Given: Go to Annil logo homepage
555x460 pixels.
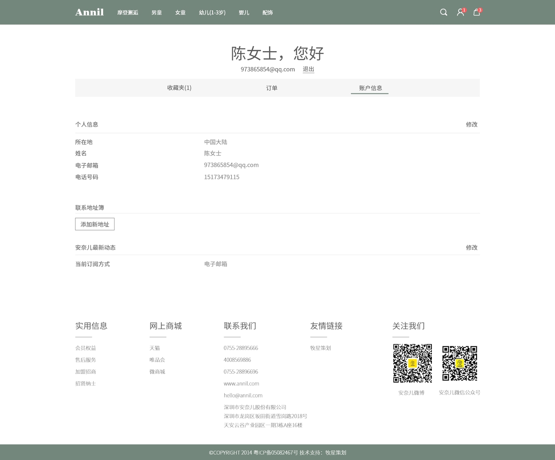Looking at the screenshot, I should [89, 12].
